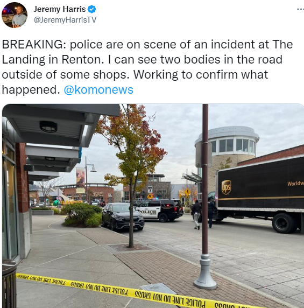Viewport: 304px width, 308px height.
Task: Click the police SUV in the photo
Action: tap(160, 210)
